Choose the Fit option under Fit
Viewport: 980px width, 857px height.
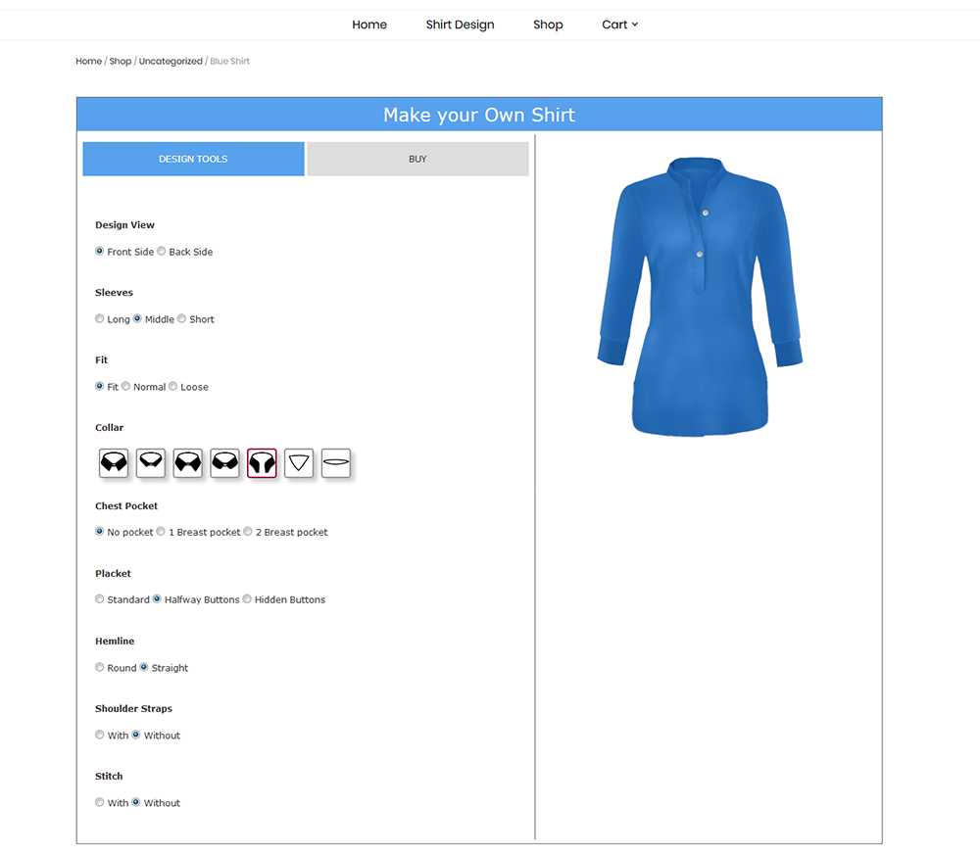(99, 386)
